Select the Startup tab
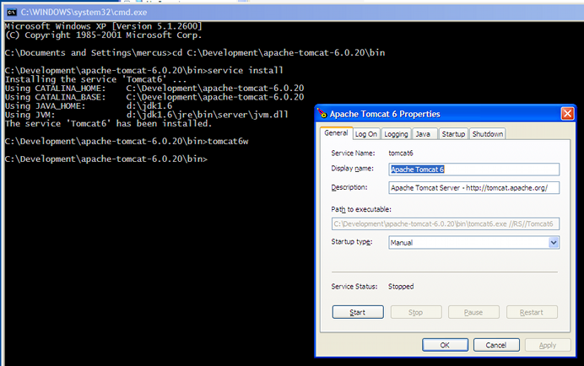Image resolution: width=584 pixels, height=366 pixels. click(453, 134)
